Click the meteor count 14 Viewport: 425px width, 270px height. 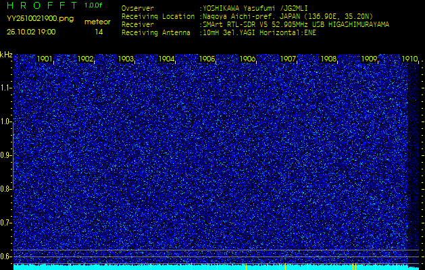[x=99, y=32]
